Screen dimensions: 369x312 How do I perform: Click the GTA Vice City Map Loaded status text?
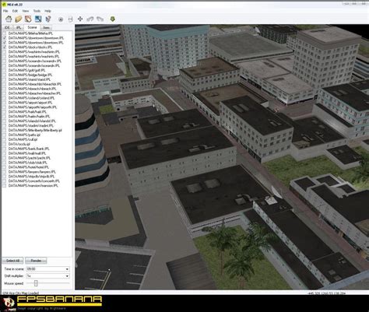21,293
